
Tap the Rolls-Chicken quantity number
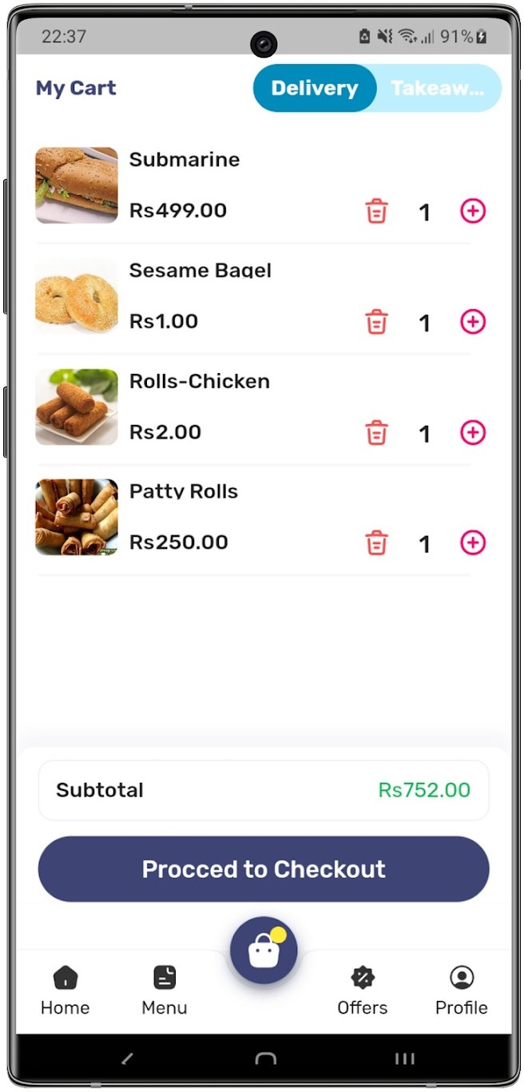[424, 432]
